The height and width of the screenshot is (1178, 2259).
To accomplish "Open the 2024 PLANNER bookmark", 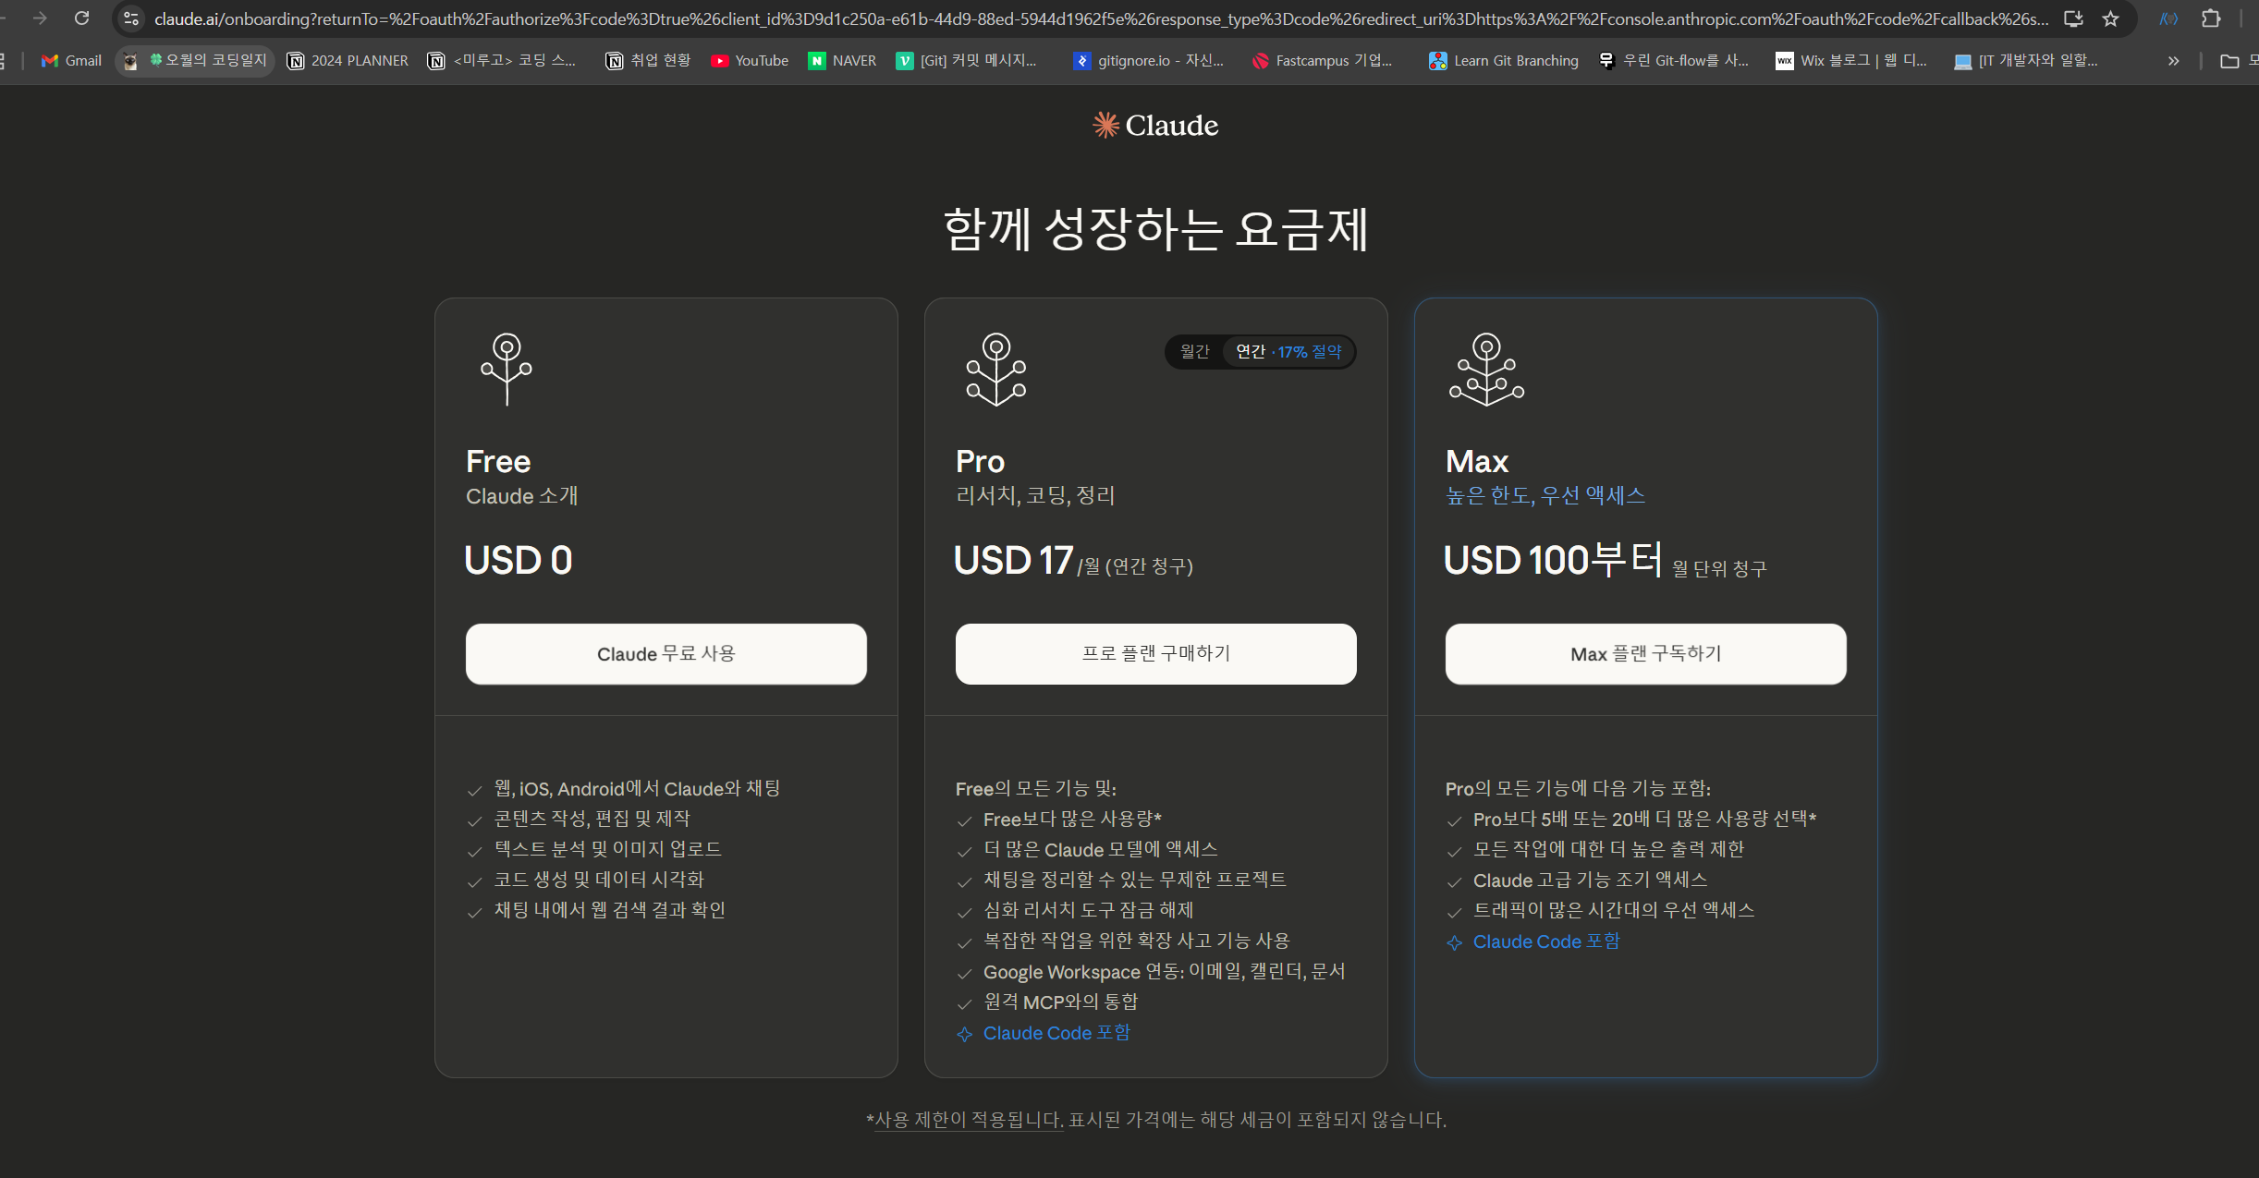I will click(x=348, y=61).
